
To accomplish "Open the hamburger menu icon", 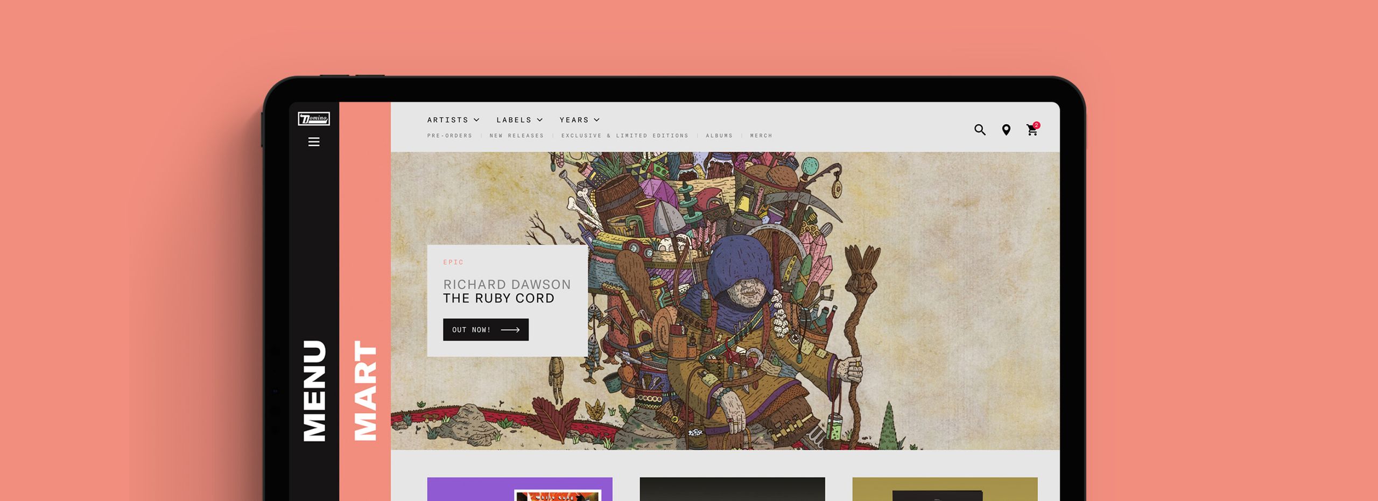I will click(x=314, y=142).
